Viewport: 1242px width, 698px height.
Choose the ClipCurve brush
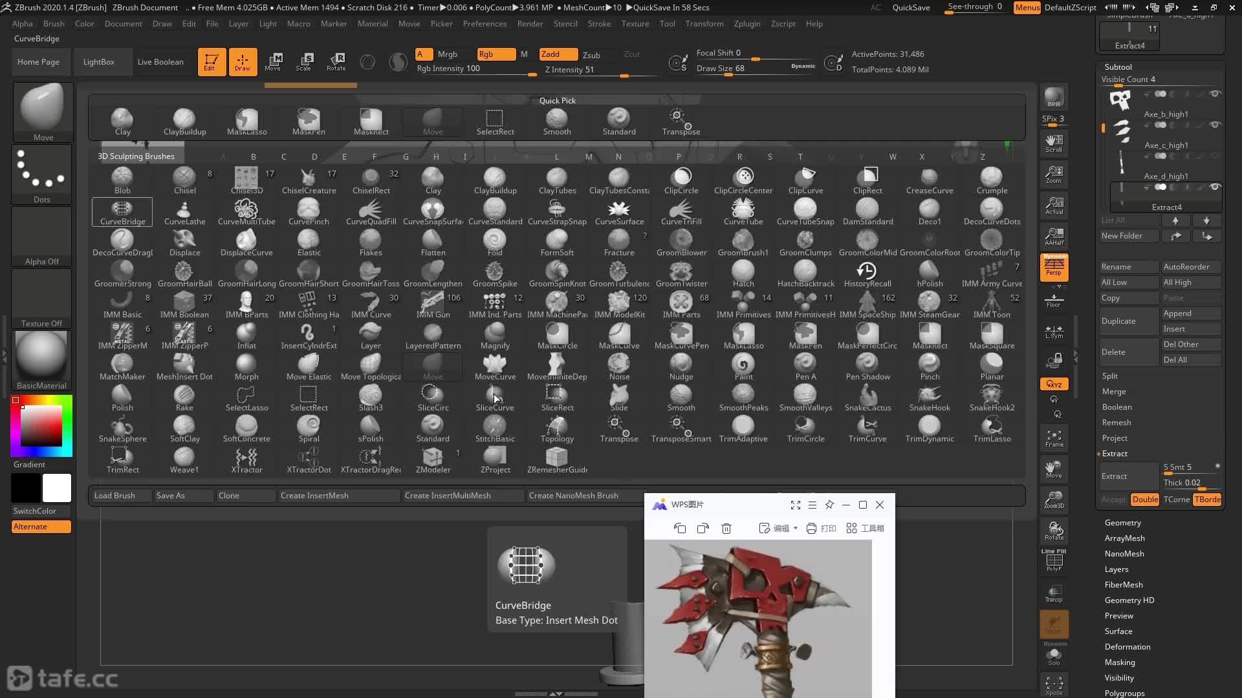(x=805, y=181)
